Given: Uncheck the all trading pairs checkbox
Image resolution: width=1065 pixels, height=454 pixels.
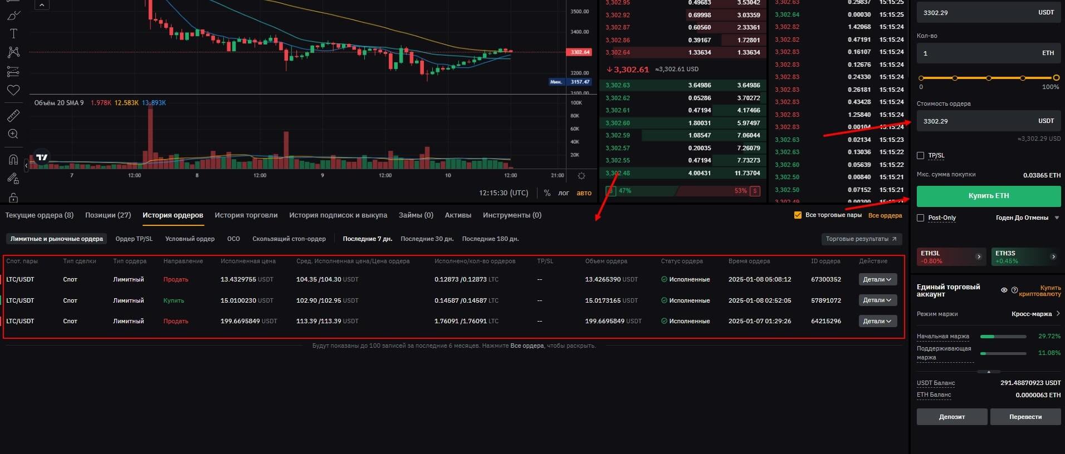Looking at the screenshot, I should click(798, 215).
